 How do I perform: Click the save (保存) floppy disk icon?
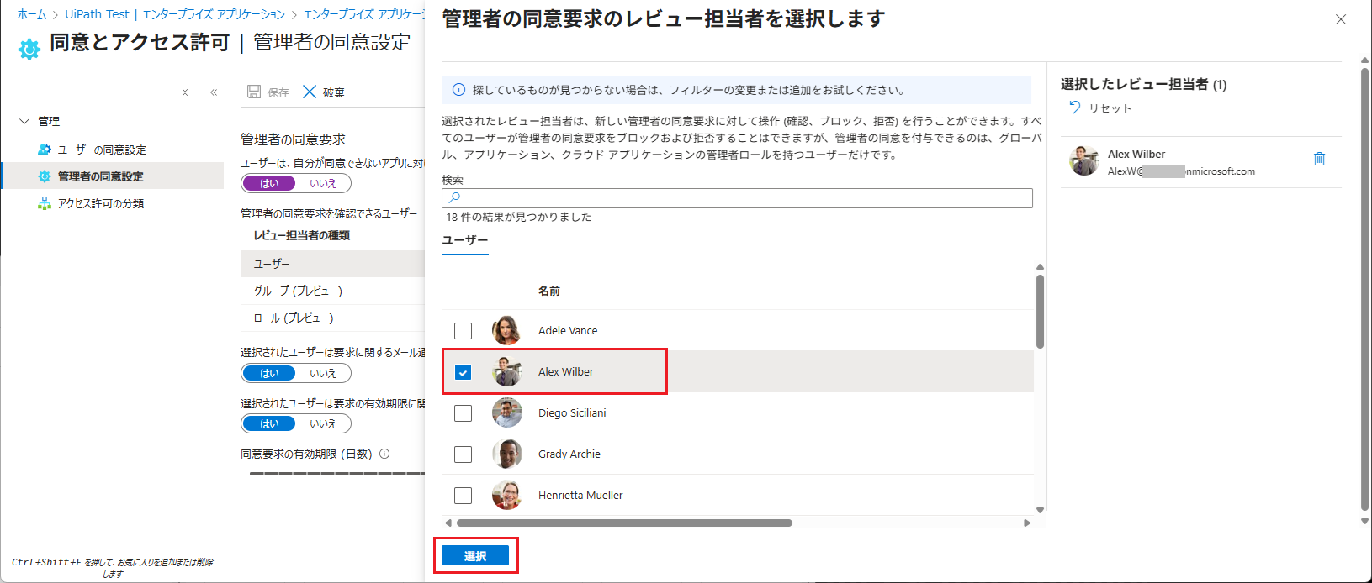point(254,92)
